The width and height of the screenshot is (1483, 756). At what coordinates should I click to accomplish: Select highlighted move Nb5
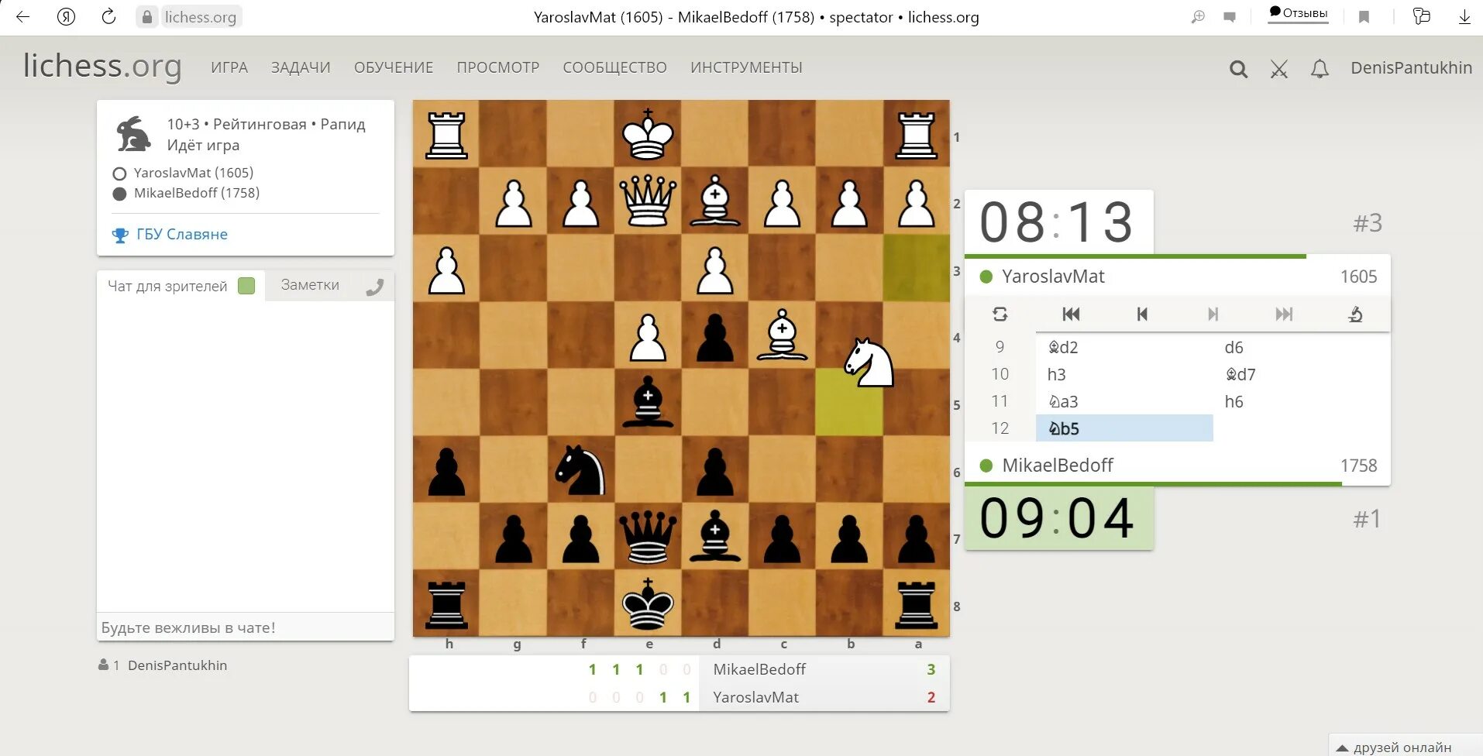(x=1124, y=428)
